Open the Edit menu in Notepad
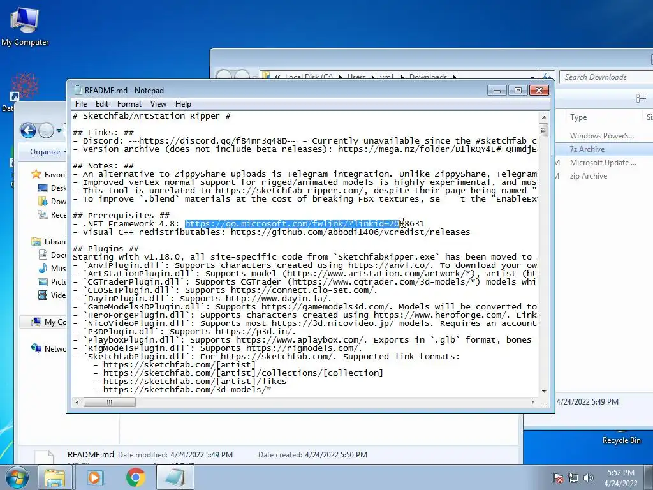This screenshot has height=490, width=653. (x=101, y=104)
